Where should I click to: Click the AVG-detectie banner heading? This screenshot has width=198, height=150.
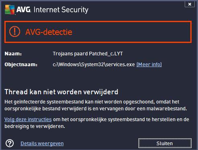pos(49,32)
